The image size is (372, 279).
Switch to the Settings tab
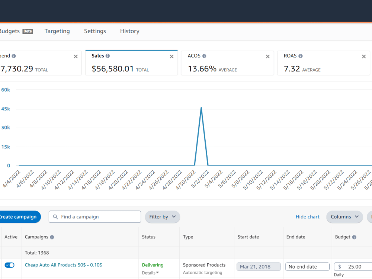pos(95,31)
